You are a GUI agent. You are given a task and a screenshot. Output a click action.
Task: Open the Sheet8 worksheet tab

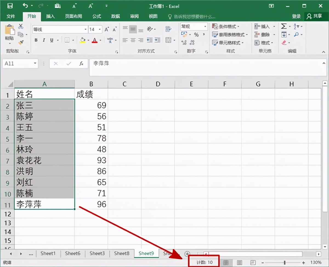[122, 254]
